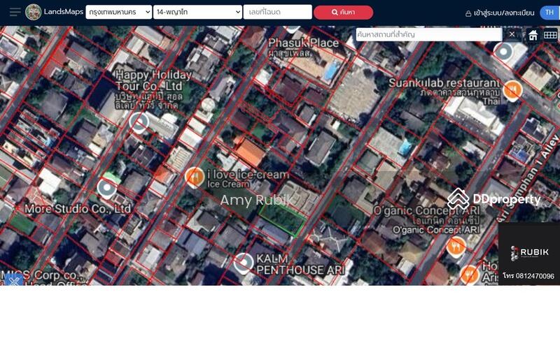Focus the ค้นหาสถานที่สำคัญ place search box
Viewport: 560px width, 343px height.
(429, 35)
